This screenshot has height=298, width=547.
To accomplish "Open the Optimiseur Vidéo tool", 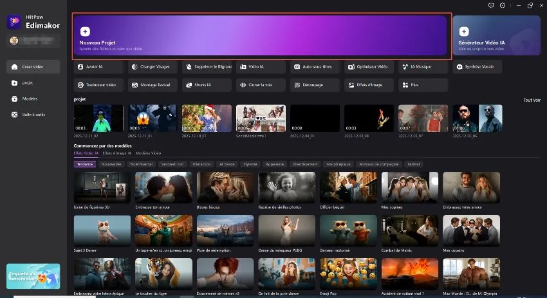I will click(367, 67).
